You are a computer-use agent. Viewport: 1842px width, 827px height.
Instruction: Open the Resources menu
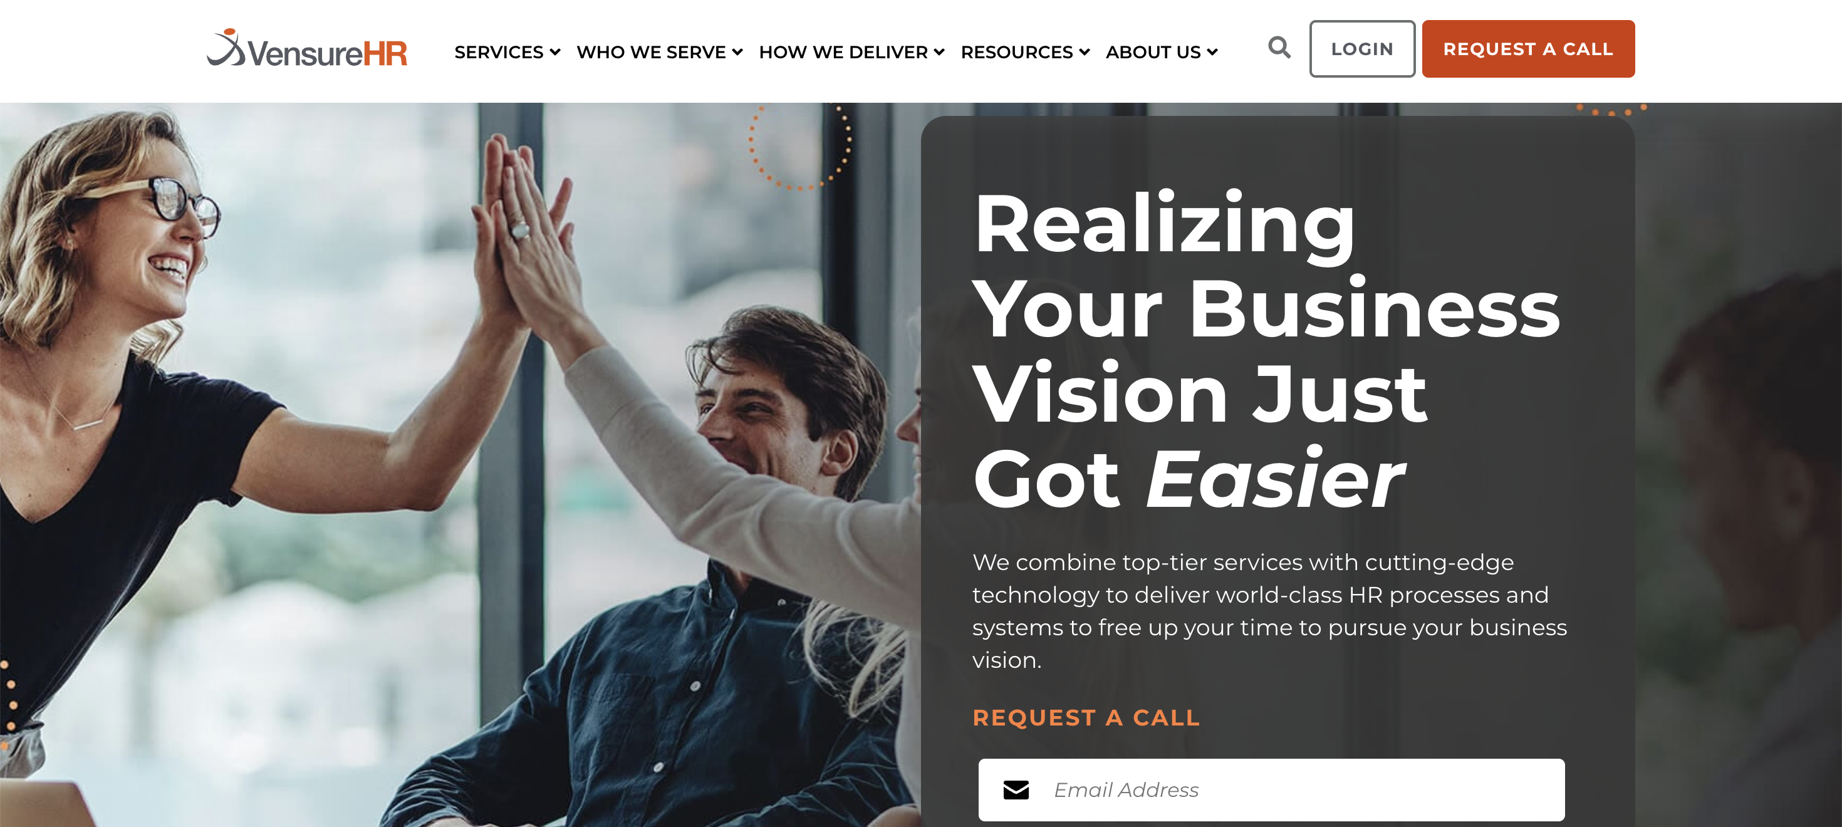[x=1024, y=52]
